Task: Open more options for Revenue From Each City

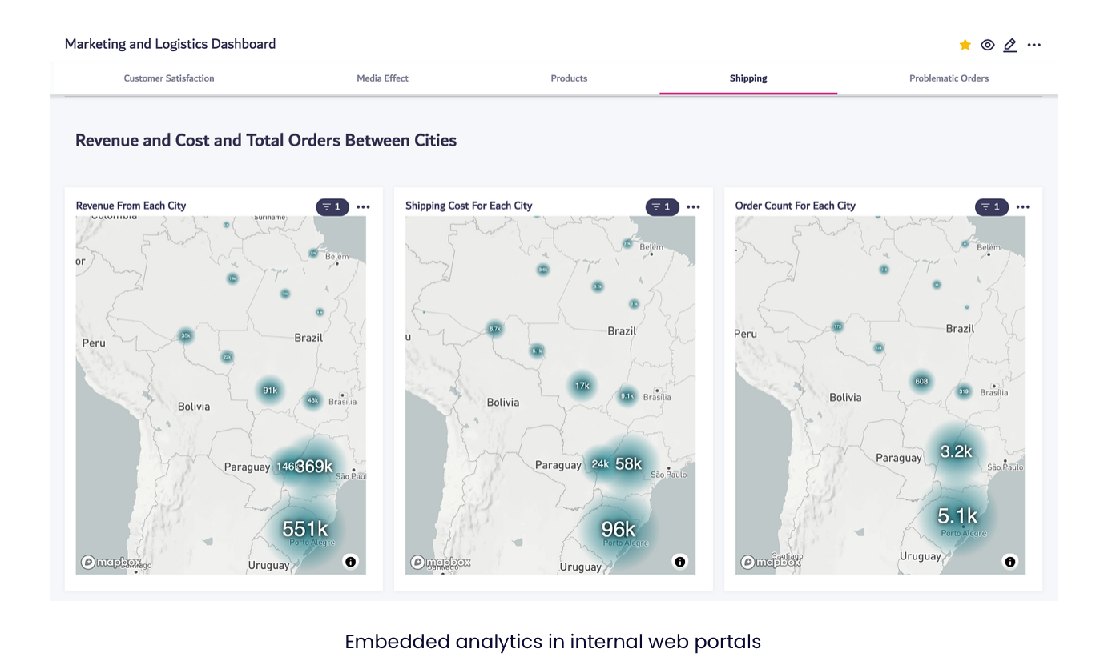Action: click(x=364, y=207)
